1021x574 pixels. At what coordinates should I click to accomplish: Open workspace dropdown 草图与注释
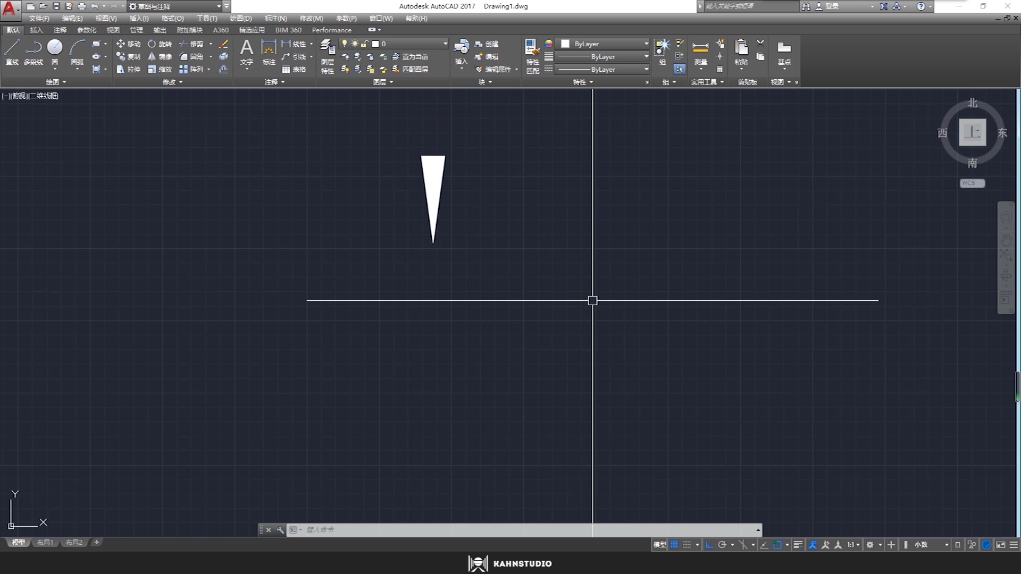175,6
